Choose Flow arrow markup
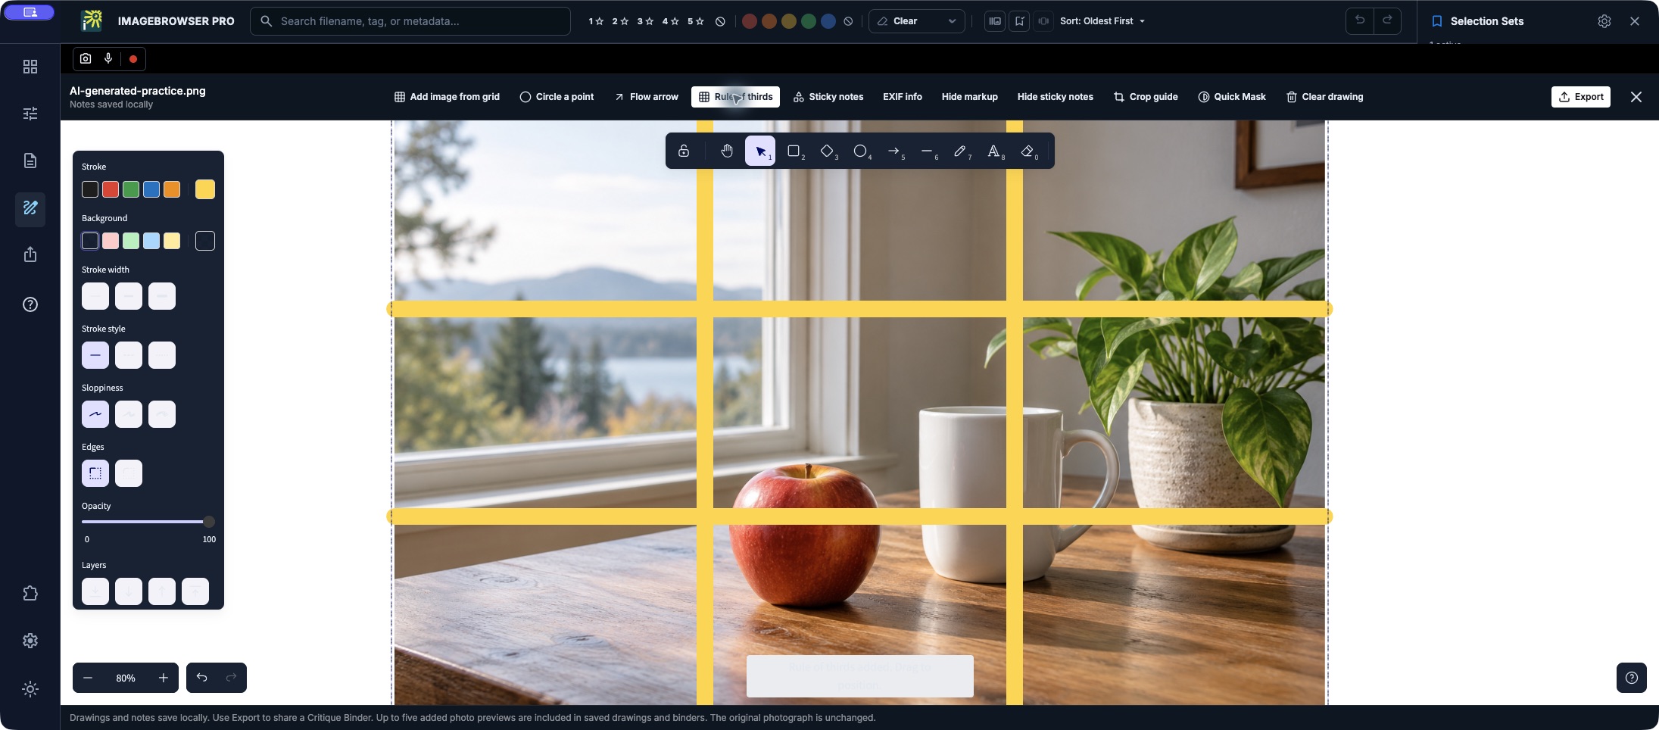Image resolution: width=1659 pixels, height=730 pixels. (647, 97)
